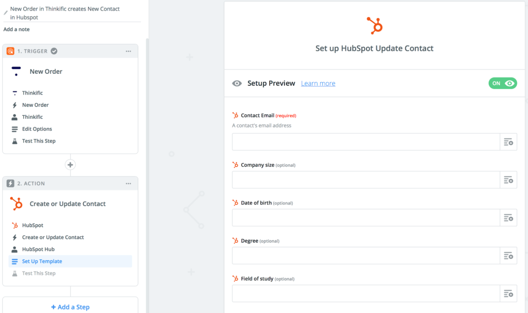Click into the Degree field
528x313 pixels.
366,255
